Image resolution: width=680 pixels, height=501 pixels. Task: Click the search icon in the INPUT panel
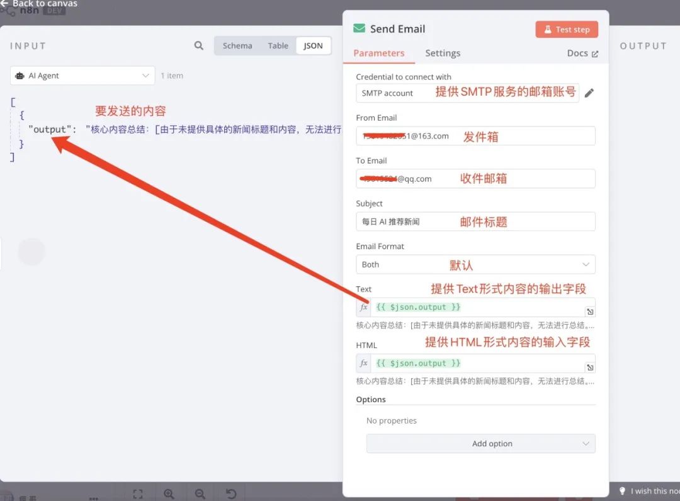(x=198, y=45)
